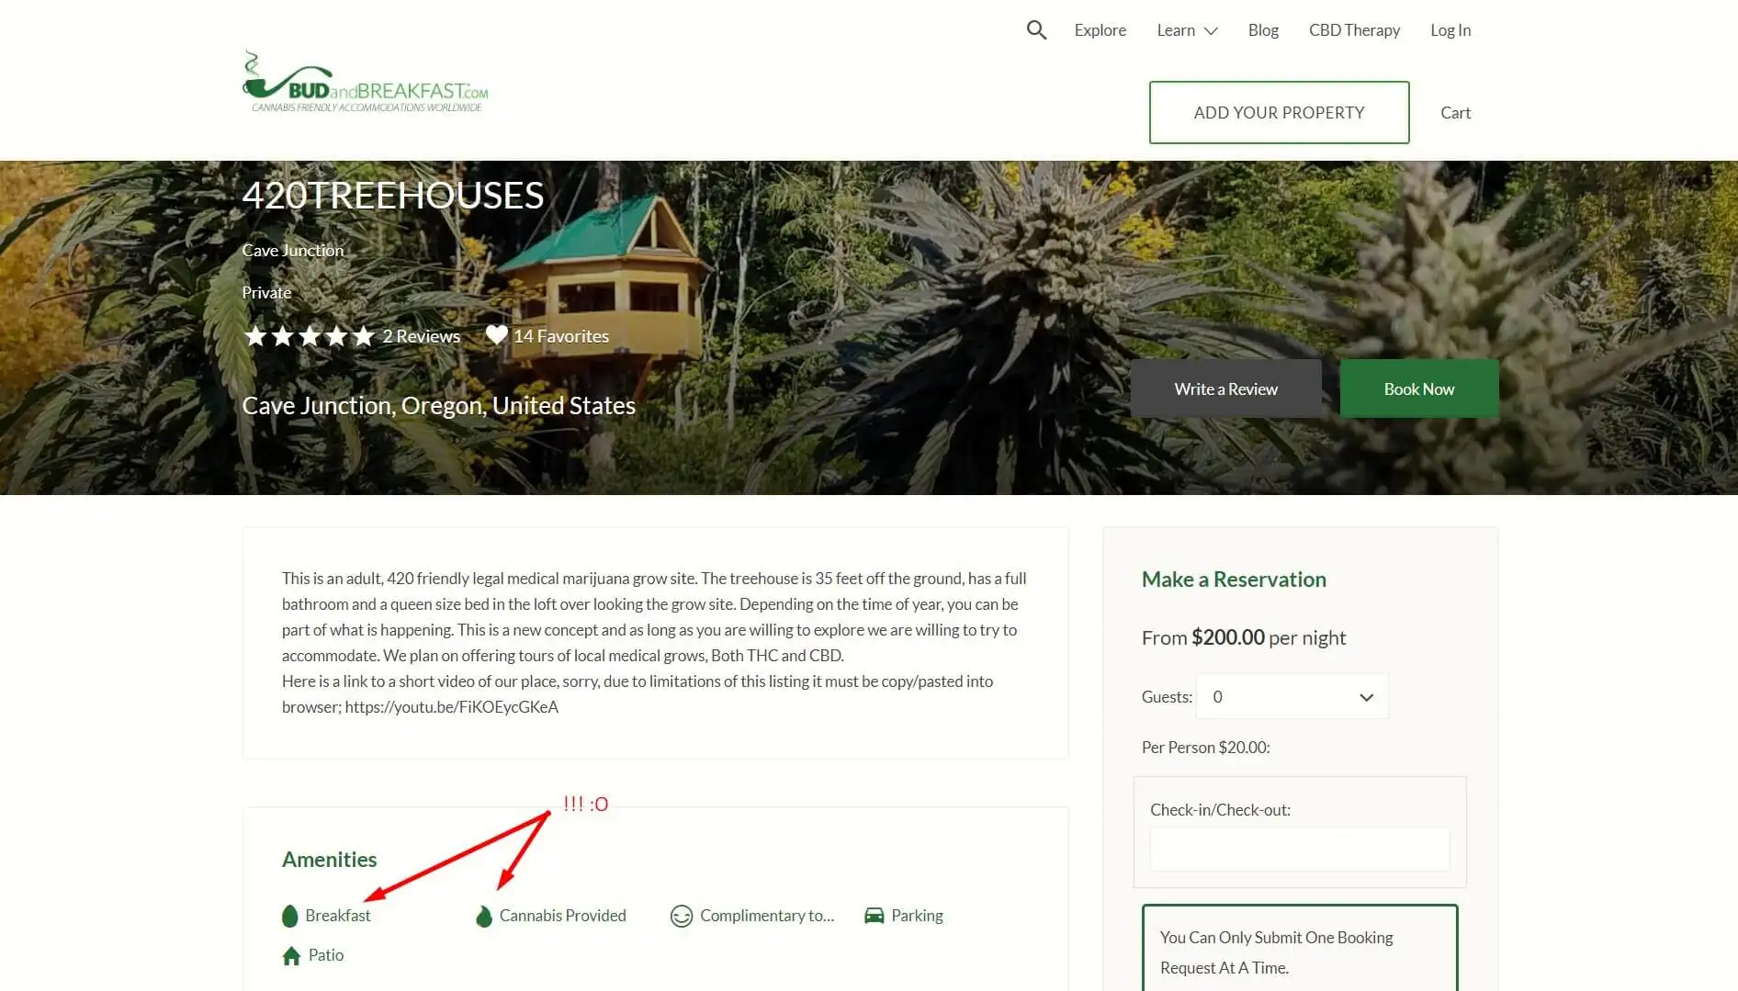Click the Parking car icon
The width and height of the screenshot is (1738, 991).
tap(875, 916)
